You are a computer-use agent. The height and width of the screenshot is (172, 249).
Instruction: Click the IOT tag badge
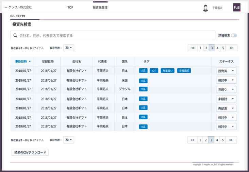click(x=154, y=71)
